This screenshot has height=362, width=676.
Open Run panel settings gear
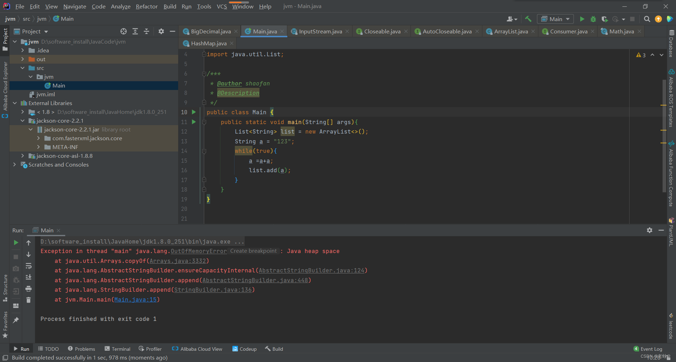pos(650,230)
